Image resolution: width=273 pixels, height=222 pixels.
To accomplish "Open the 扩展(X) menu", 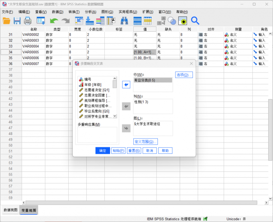I will (x=148, y=12).
